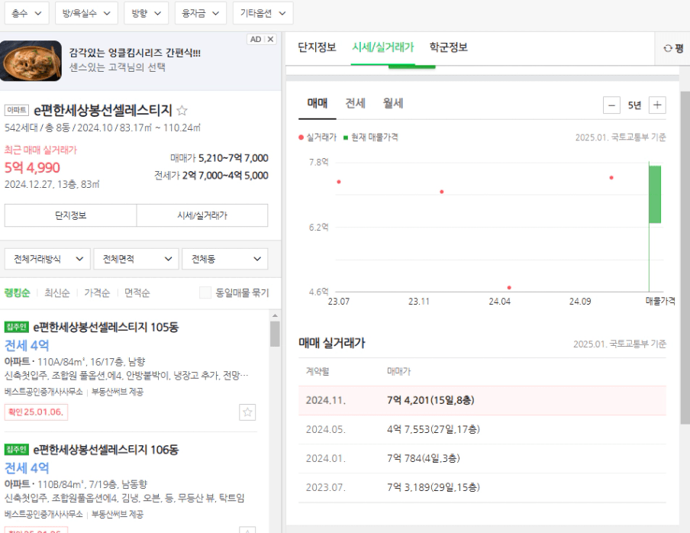
Task: Sort listings by 면적순
Action: click(137, 292)
